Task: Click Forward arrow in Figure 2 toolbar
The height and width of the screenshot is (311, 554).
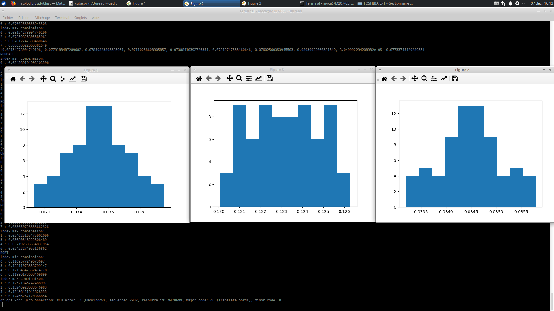Action: tap(403, 79)
